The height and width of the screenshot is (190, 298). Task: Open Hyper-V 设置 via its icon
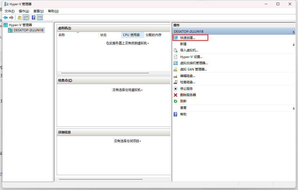point(176,57)
